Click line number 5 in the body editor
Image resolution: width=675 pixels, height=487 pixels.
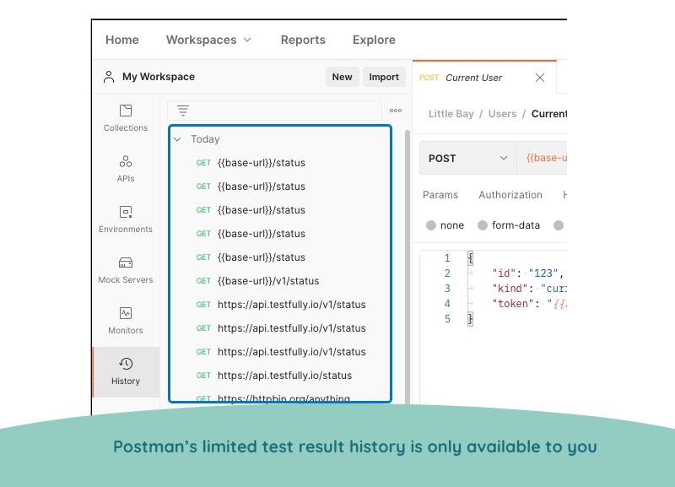click(447, 319)
